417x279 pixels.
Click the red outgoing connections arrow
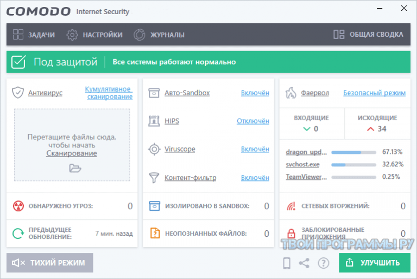click(370, 129)
